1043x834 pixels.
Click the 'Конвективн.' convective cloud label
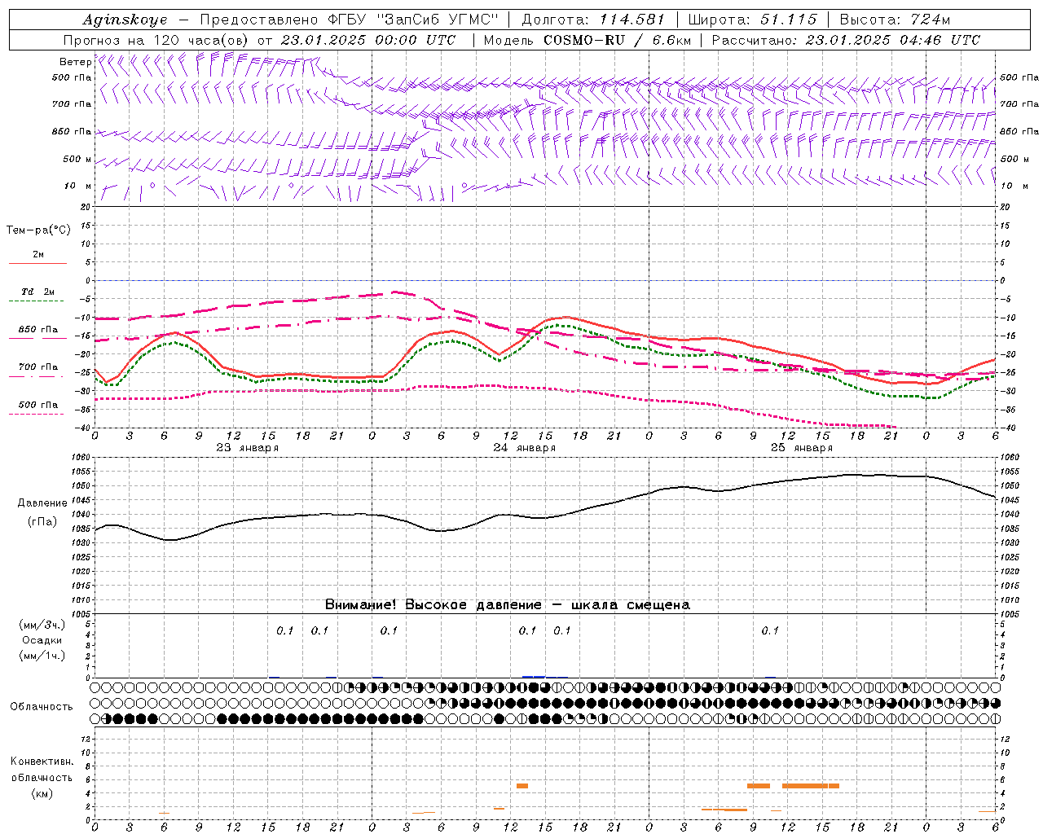coord(42,762)
